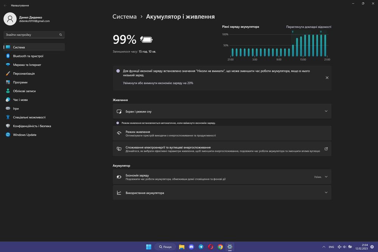Open Час і мова settings
Screen dimensions: 378x252
[34, 100]
